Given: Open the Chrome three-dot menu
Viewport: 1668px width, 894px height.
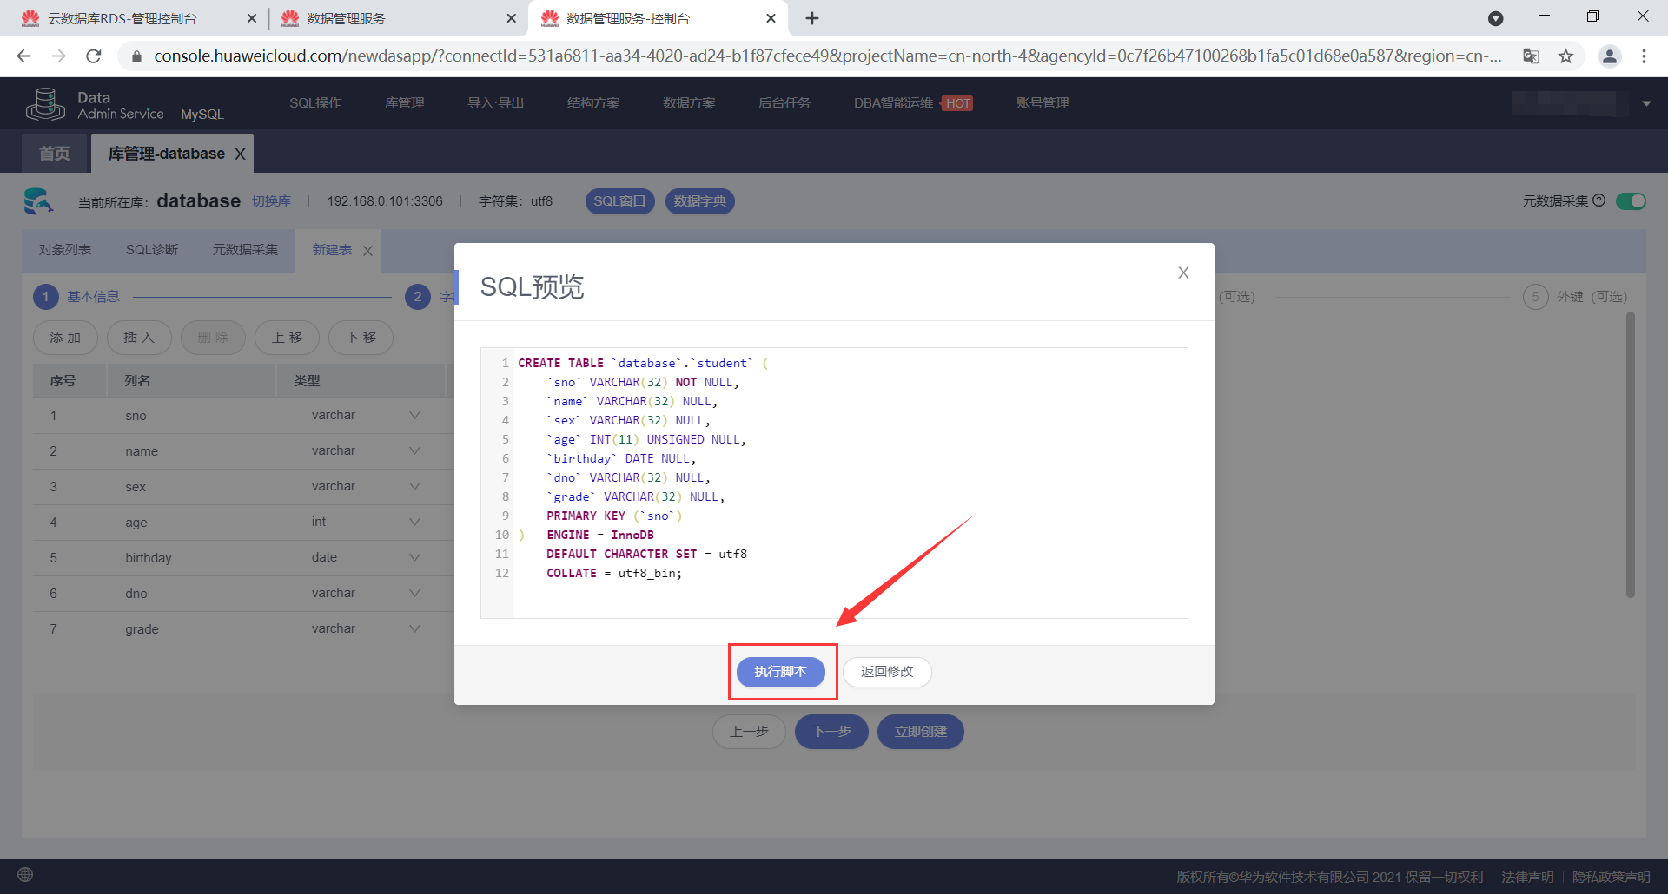Looking at the screenshot, I should point(1644,56).
